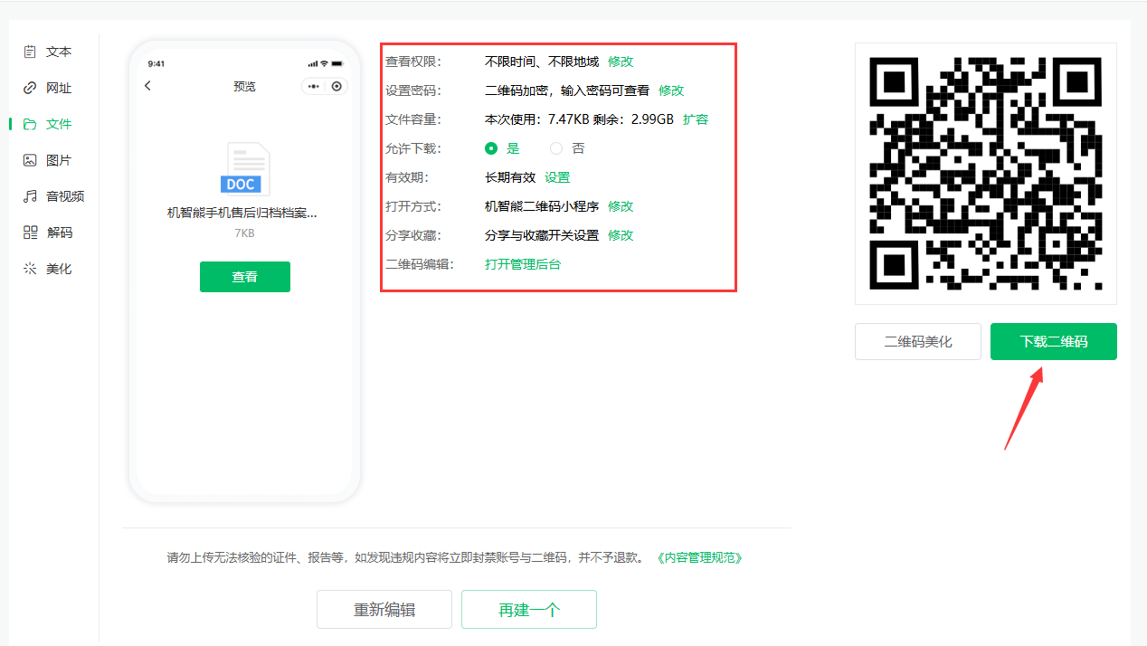Click the green 查看 button in preview
1147x646 pixels.
(245, 277)
